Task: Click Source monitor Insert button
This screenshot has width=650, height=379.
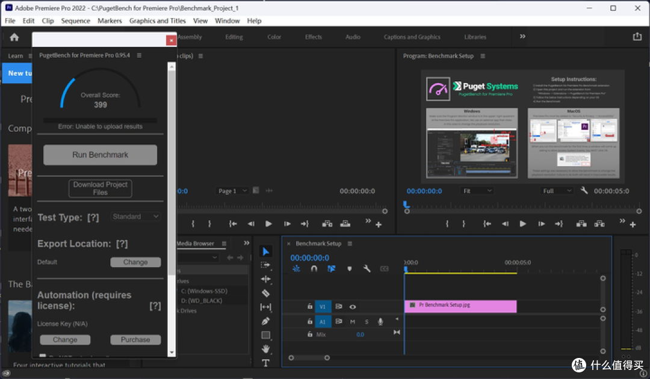Action: coord(327,224)
